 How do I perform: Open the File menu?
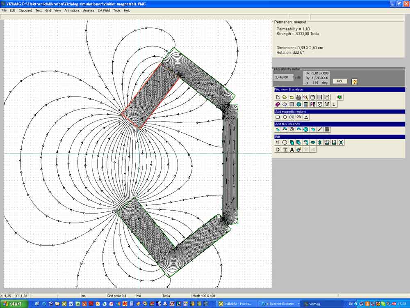4,11
